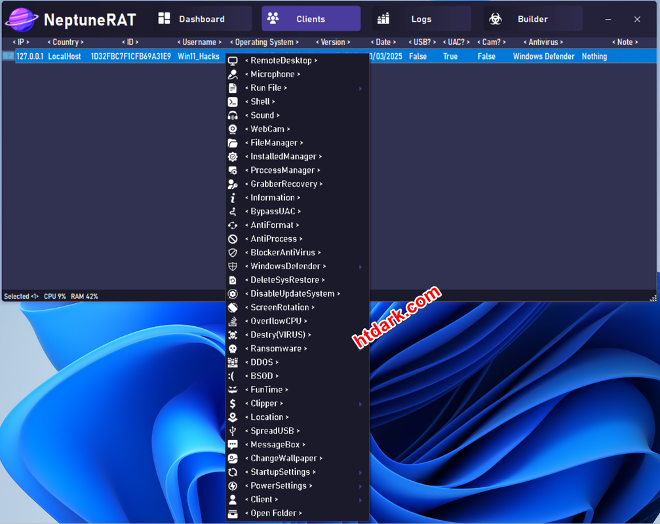660x524 pixels.
Task: Click the BlockerAntiVirus shield icon
Action: 233,253
